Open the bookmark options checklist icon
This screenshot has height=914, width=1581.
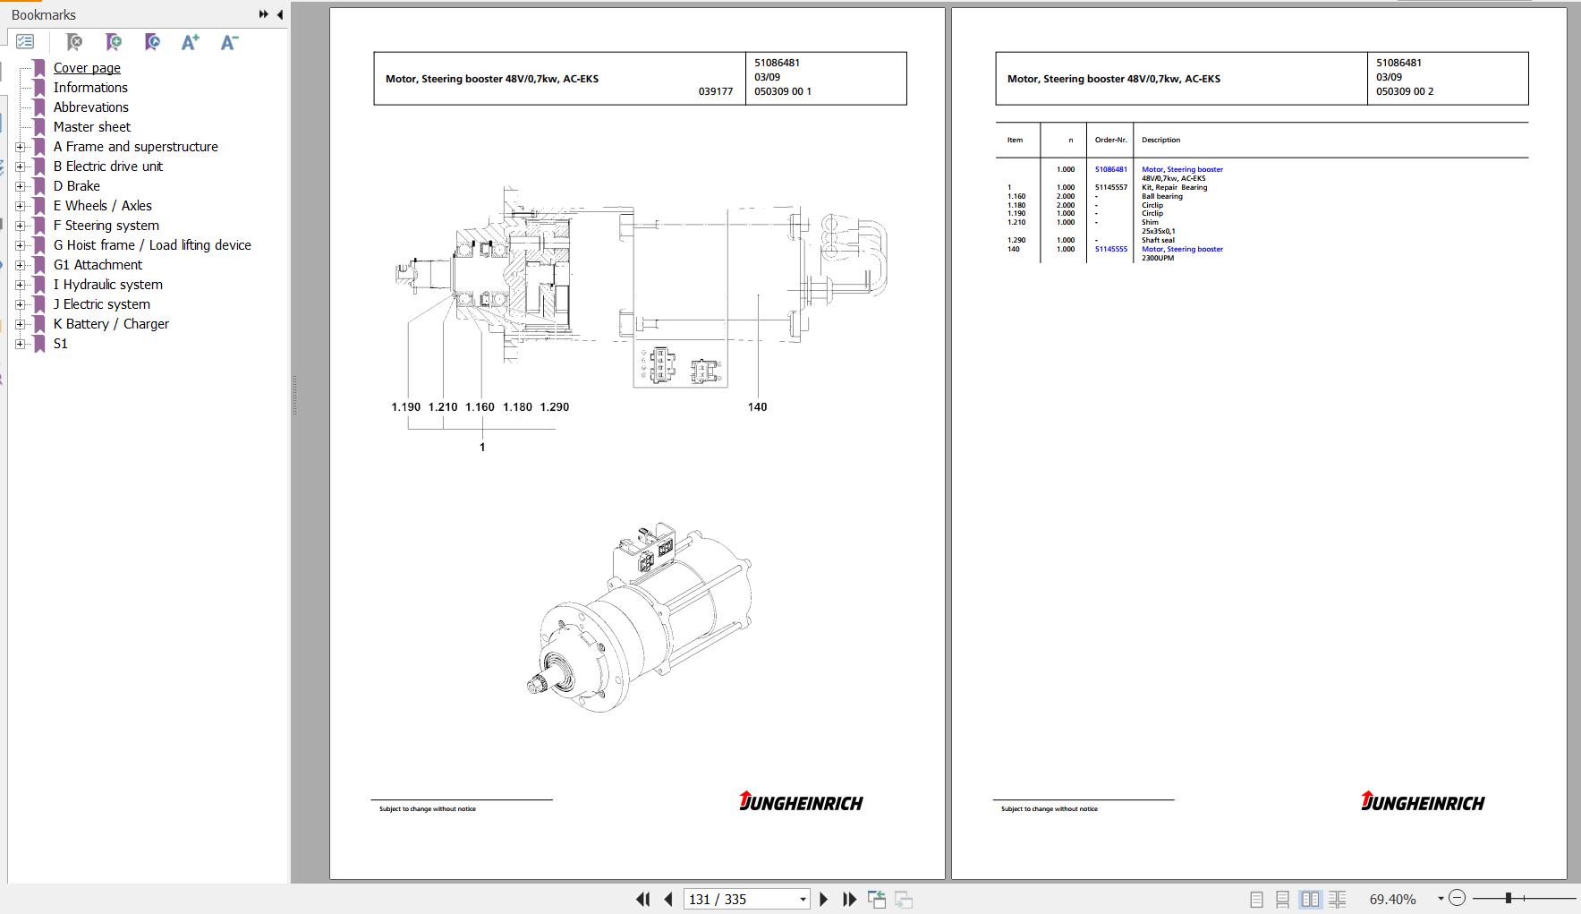tap(25, 41)
